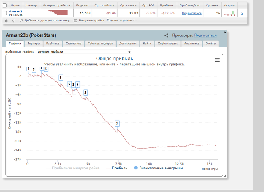This screenshot has width=264, height=192.
Task: Switch to the Турниры tab
Action: (34, 44)
